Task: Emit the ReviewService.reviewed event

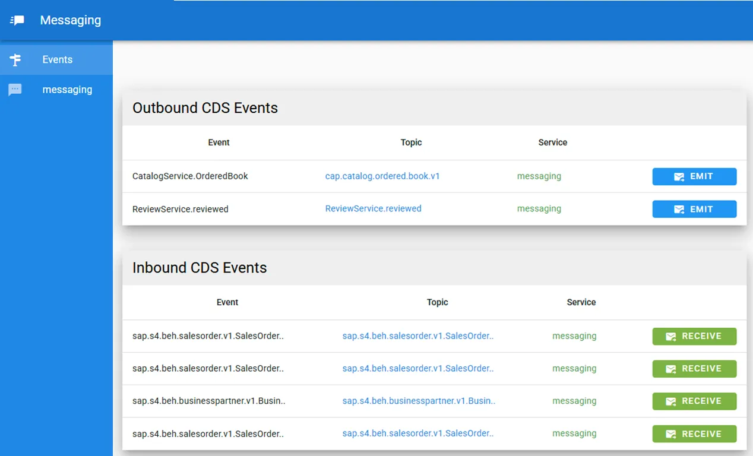Action: pos(694,209)
